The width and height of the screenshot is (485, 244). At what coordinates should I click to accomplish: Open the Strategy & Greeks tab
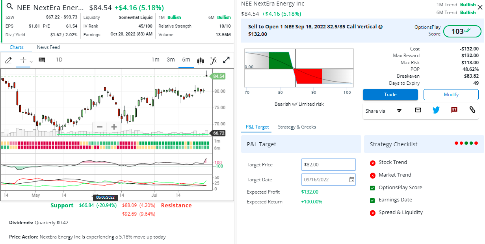point(297,127)
